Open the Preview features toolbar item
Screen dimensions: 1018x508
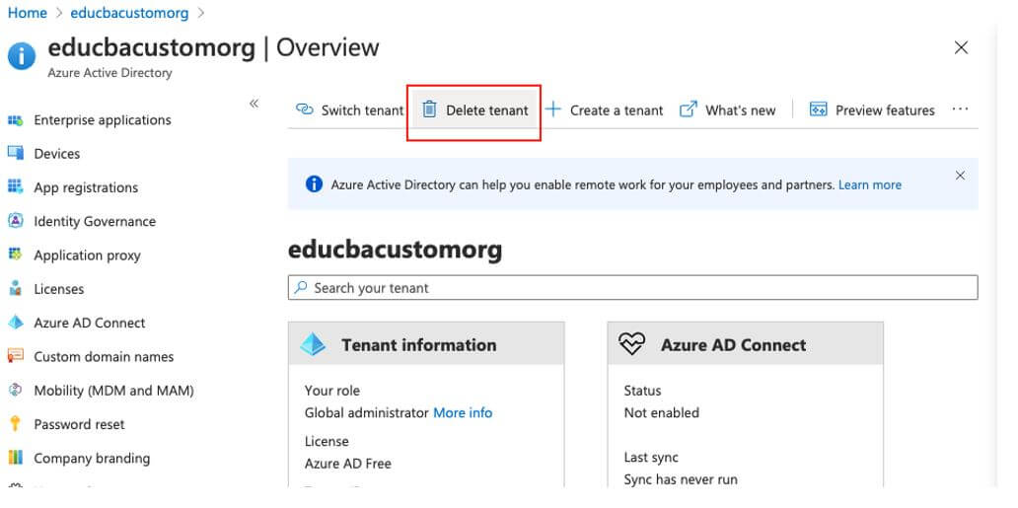tap(872, 110)
